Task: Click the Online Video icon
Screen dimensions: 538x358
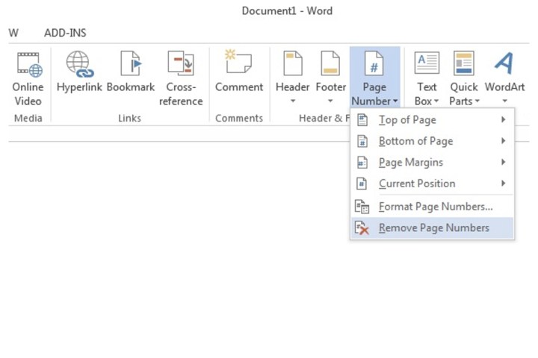Action: (29, 64)
